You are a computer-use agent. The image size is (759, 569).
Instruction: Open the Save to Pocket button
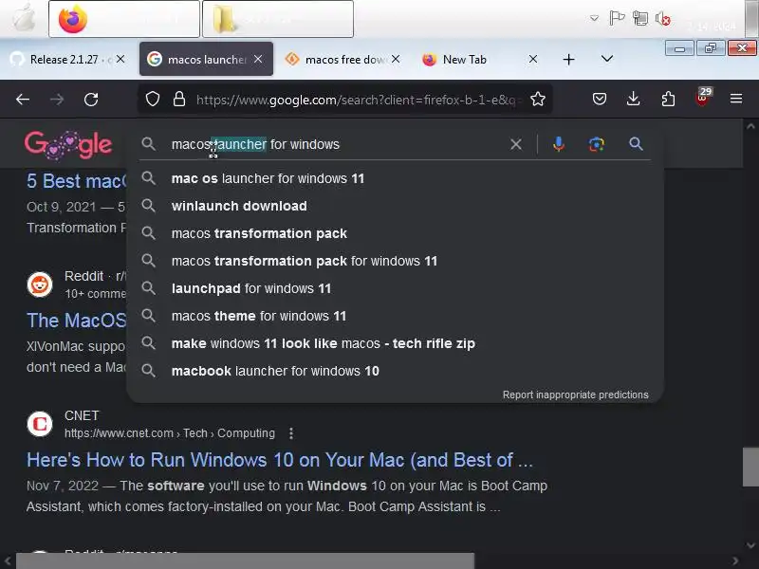point(600,100)
